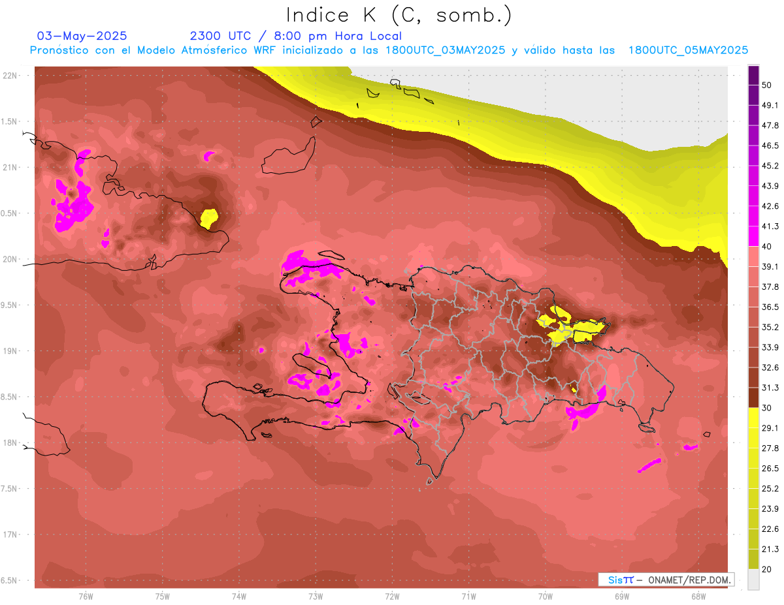Image resolution: width=784 pixels, height=605 pixels.
Task: Click the colorbar value "32.6"
Action: tap(770, 367)
